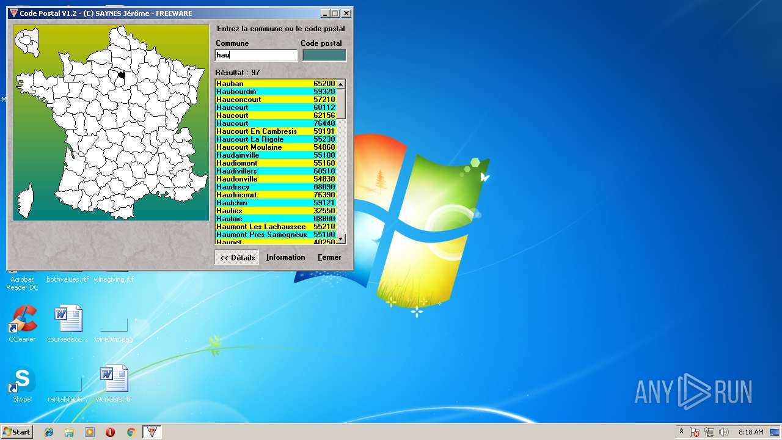Select Code Postal taskbar button
782x440 pixels.
pos(152,432)
